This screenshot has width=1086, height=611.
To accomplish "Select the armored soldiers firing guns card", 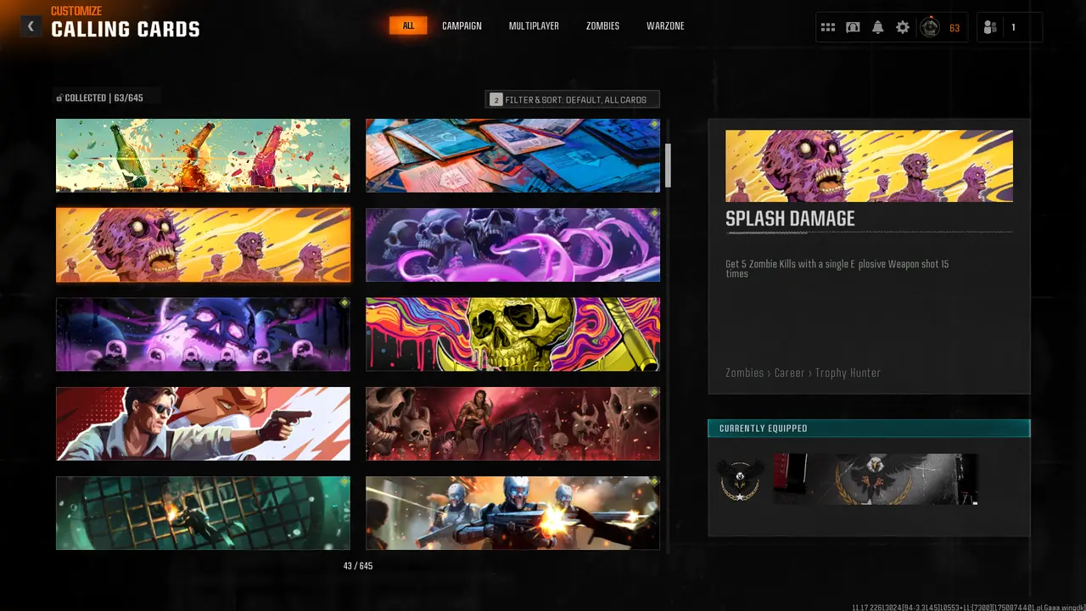I will pos(512,513).
